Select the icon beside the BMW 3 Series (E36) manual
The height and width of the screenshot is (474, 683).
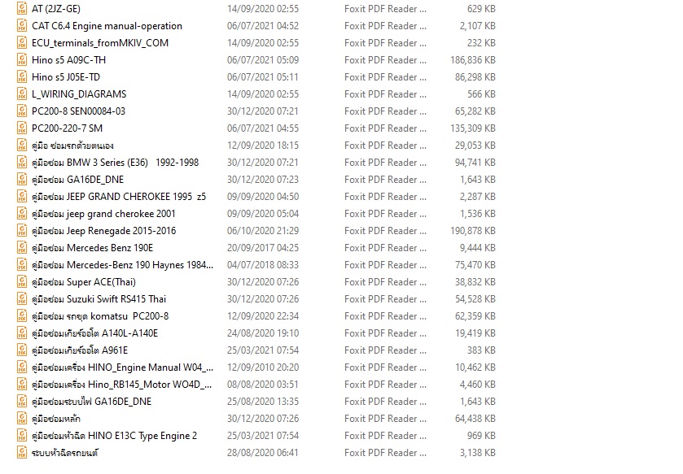coord(22,163)
